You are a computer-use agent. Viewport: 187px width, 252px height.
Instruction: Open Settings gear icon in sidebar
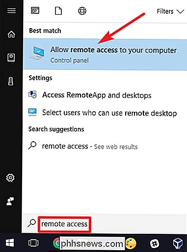coord(10,178)
